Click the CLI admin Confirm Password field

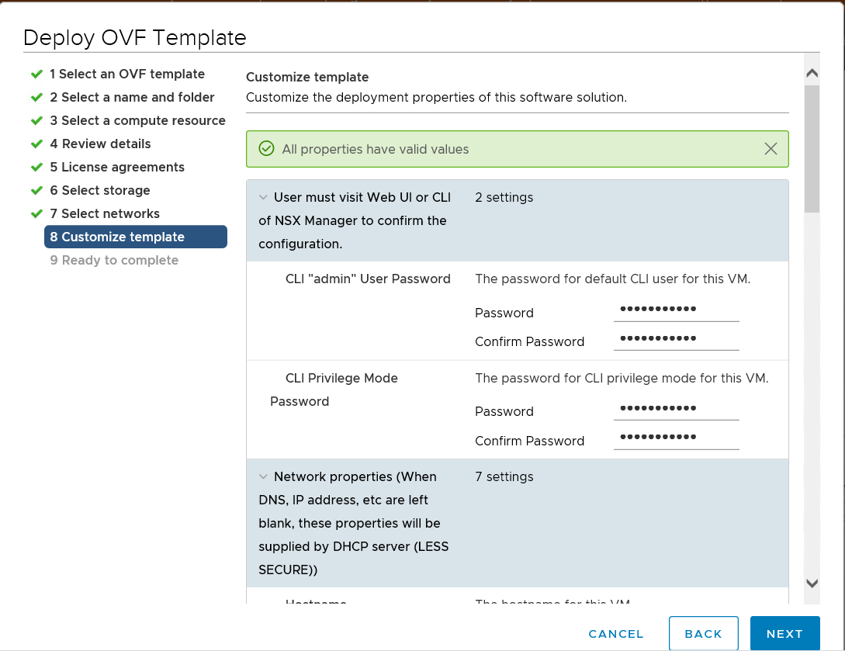click(676, 339)
